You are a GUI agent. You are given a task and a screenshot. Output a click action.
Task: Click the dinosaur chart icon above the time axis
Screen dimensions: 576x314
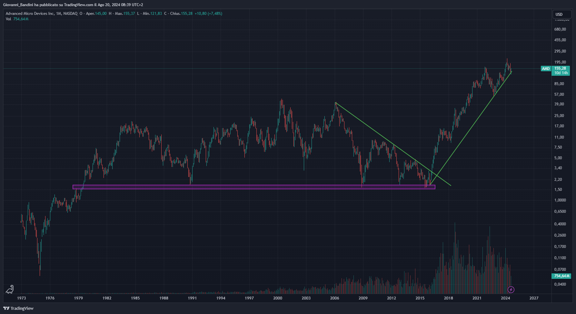click(x=10, y=289)
